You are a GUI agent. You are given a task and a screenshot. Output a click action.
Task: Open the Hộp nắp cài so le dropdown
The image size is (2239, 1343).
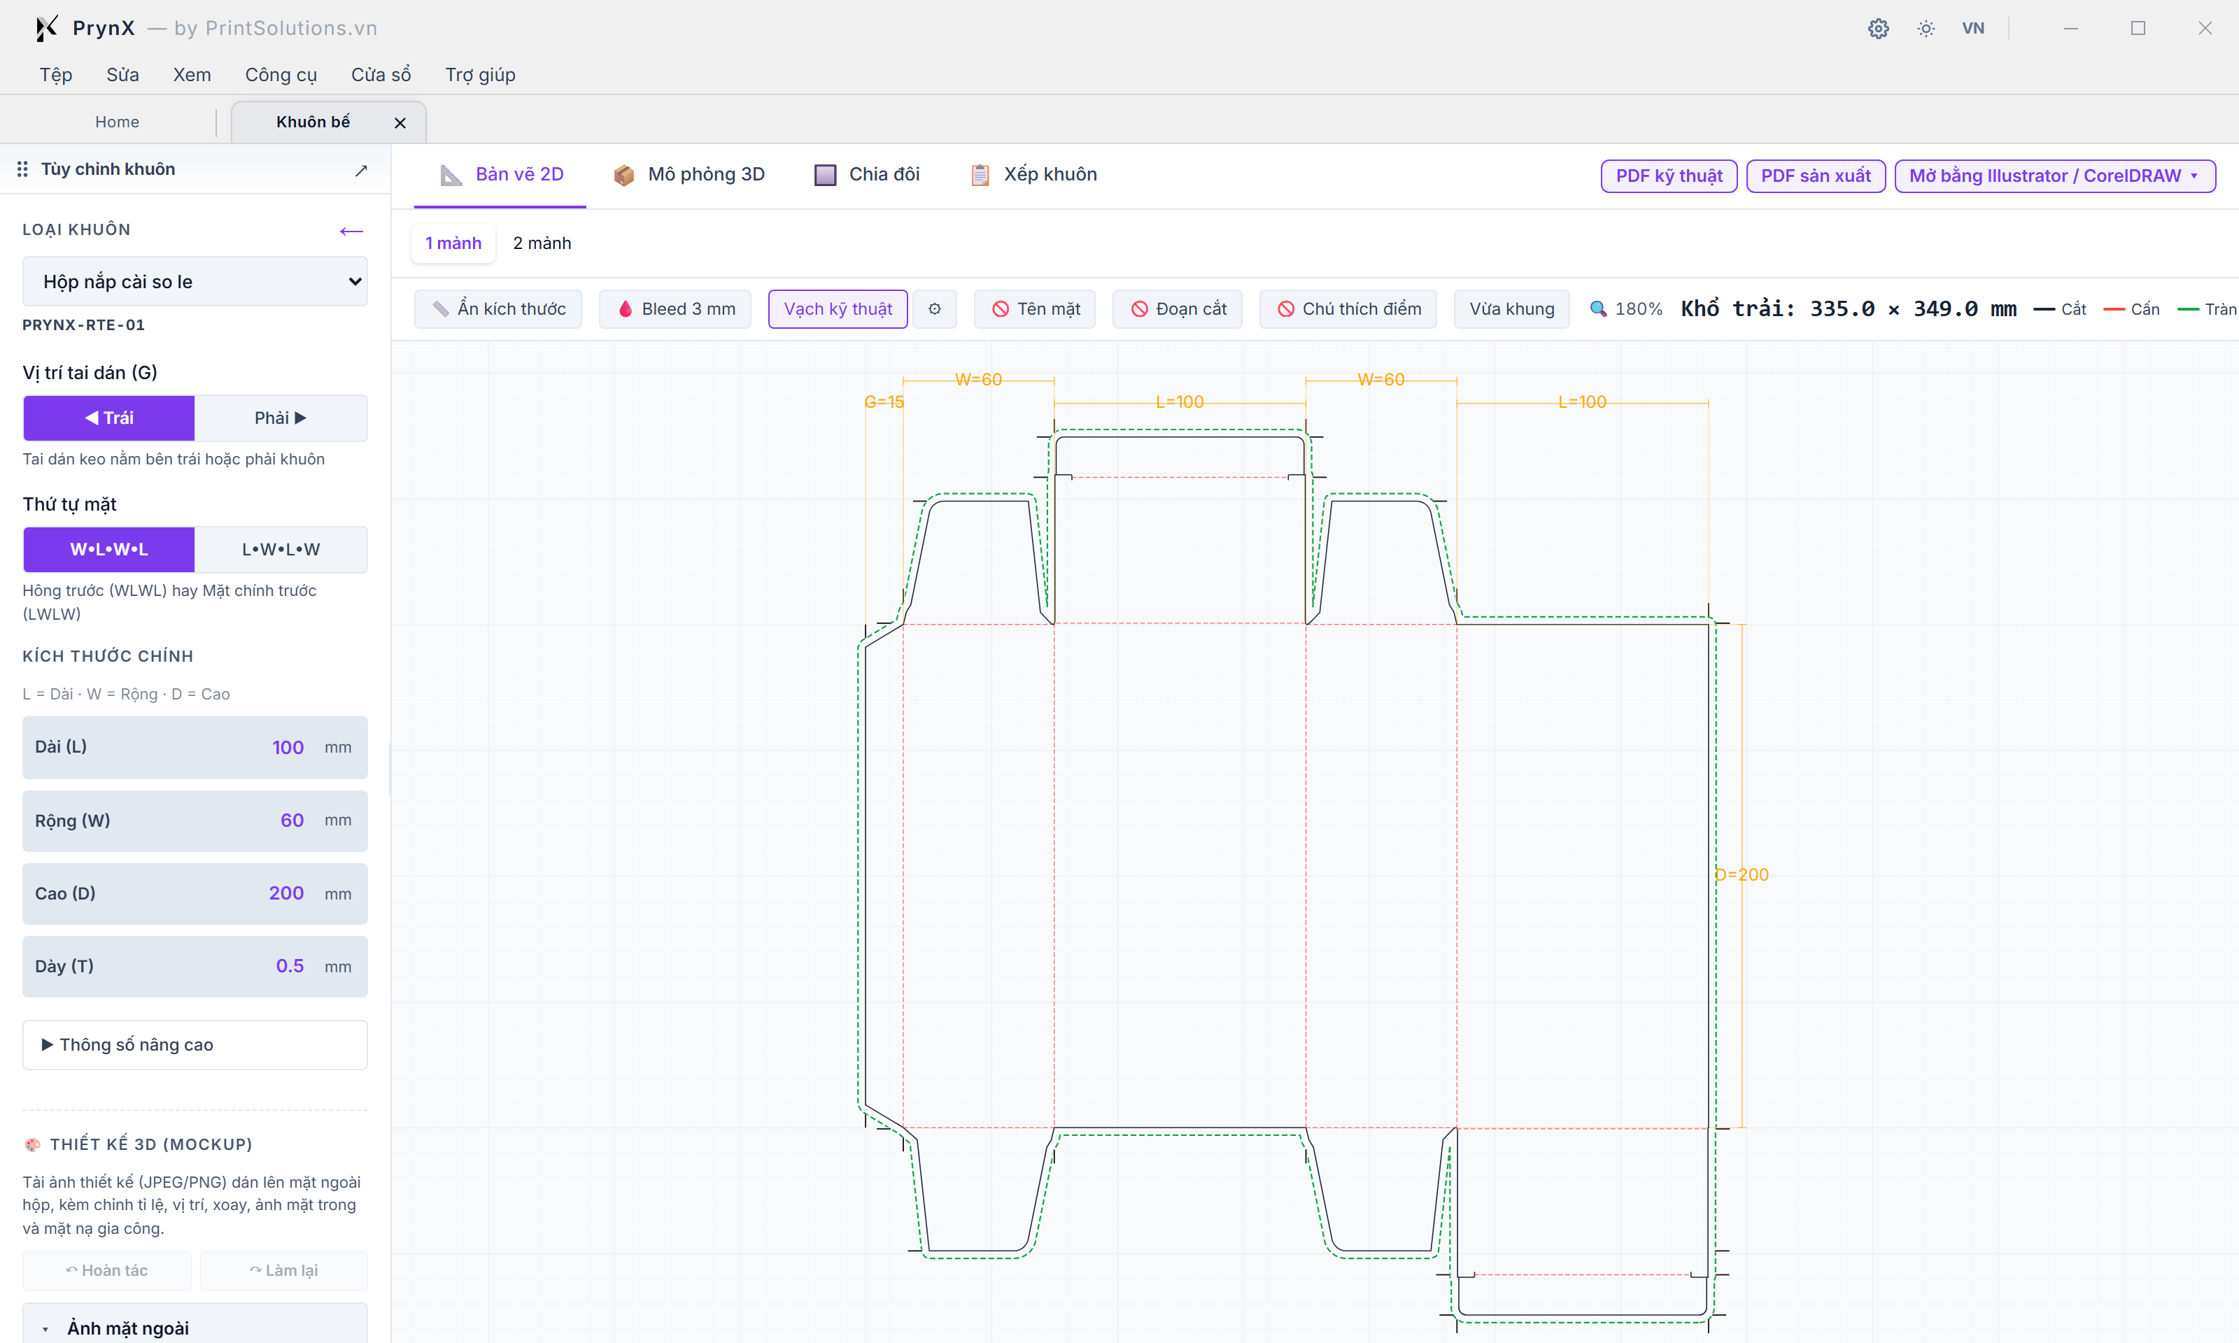coord(195,281)
